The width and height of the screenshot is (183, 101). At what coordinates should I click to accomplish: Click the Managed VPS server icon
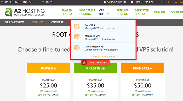pyautogui.click(x=77, y=37)
